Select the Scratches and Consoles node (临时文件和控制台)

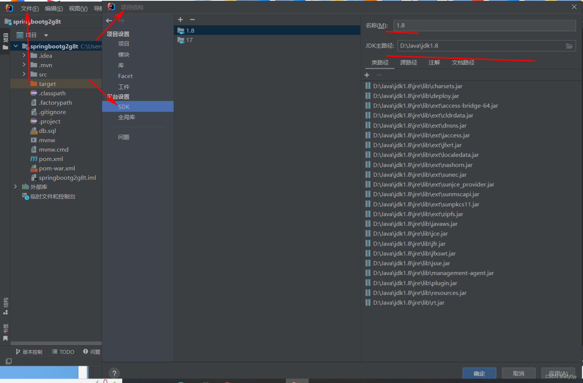[x=52, y=197]
